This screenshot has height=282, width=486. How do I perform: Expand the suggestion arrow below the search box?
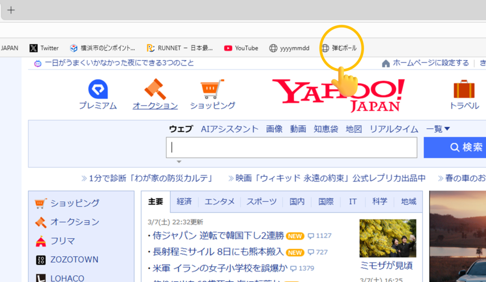[179, 162]
